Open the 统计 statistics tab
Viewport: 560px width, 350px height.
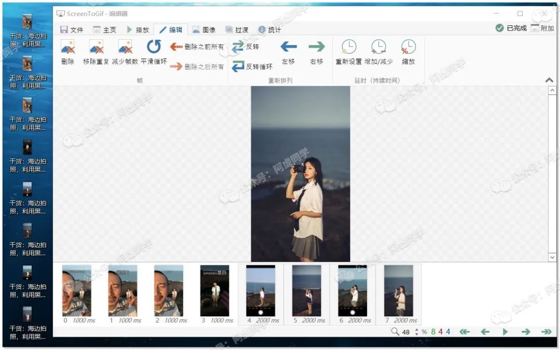click(270, 30)
